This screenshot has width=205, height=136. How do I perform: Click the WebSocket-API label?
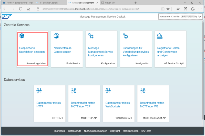124,118
